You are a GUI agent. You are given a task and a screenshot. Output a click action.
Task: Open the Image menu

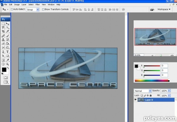[17, 5]
